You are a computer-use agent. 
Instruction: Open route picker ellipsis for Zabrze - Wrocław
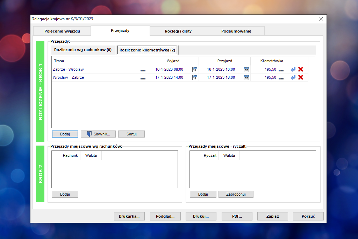[143, 71]
